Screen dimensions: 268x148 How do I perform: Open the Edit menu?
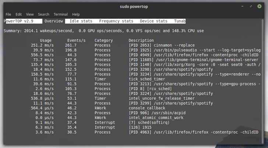click(x=19, y=14)
